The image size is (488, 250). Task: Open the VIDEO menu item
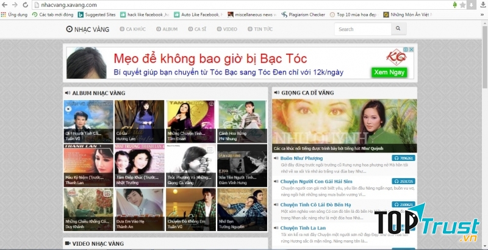(227, 29)
